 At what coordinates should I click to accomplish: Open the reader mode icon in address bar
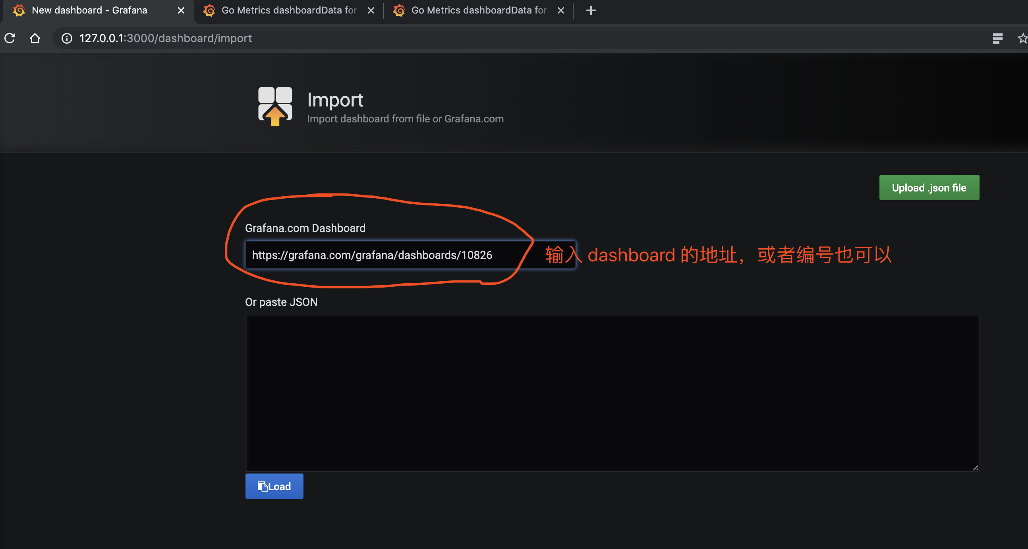click(x=997, y=38)
